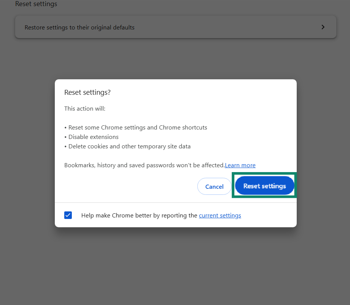Confirm reset using the highlighted blue button

[x=264, y=186]
